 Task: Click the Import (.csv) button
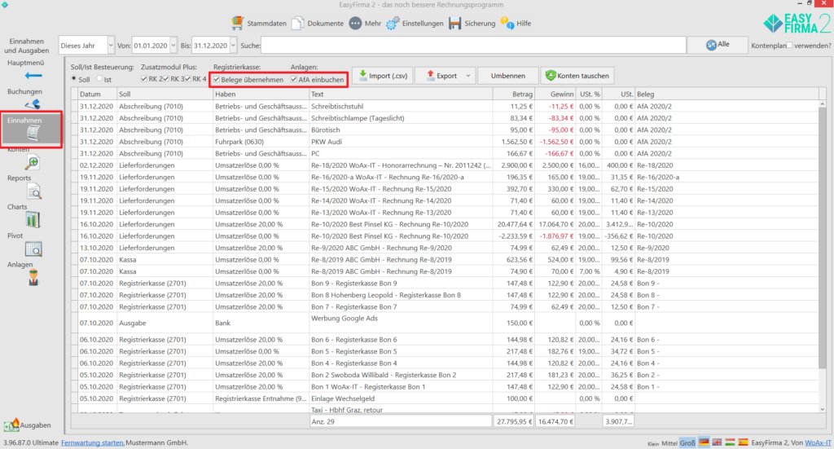click(x=383, y=76)
